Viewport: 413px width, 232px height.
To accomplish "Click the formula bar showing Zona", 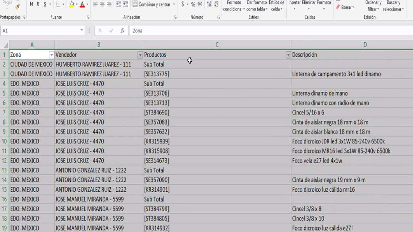I will pyautogui.click(x=271, y=31).
